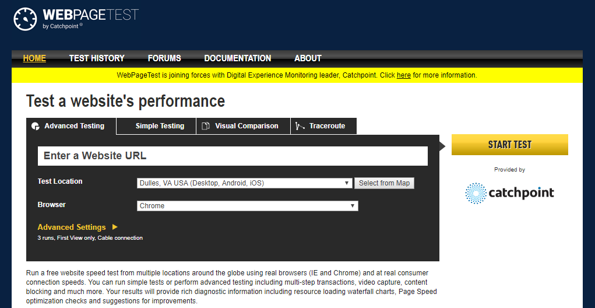Go to the HOME menu item
Viewport: 595px width, 308px height.
pos(34,58)
